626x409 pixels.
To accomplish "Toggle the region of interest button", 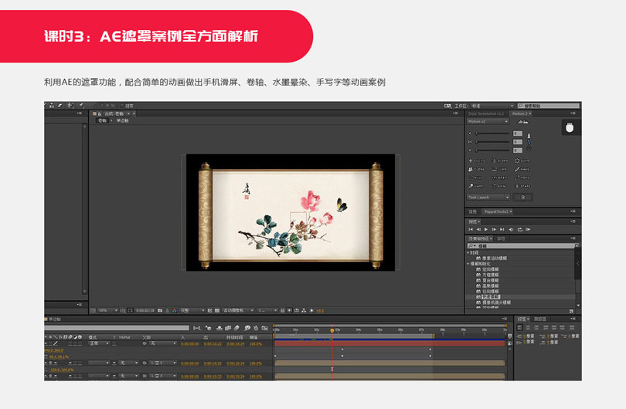I will (210, 310).
